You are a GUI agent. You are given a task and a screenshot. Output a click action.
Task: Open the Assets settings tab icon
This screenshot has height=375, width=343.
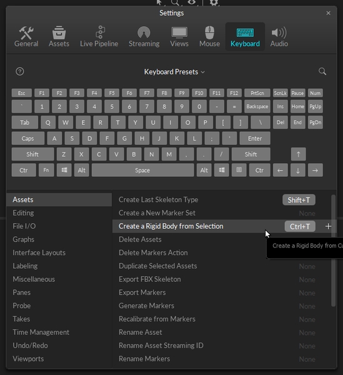pyautogui.click(x=59, y=32)
